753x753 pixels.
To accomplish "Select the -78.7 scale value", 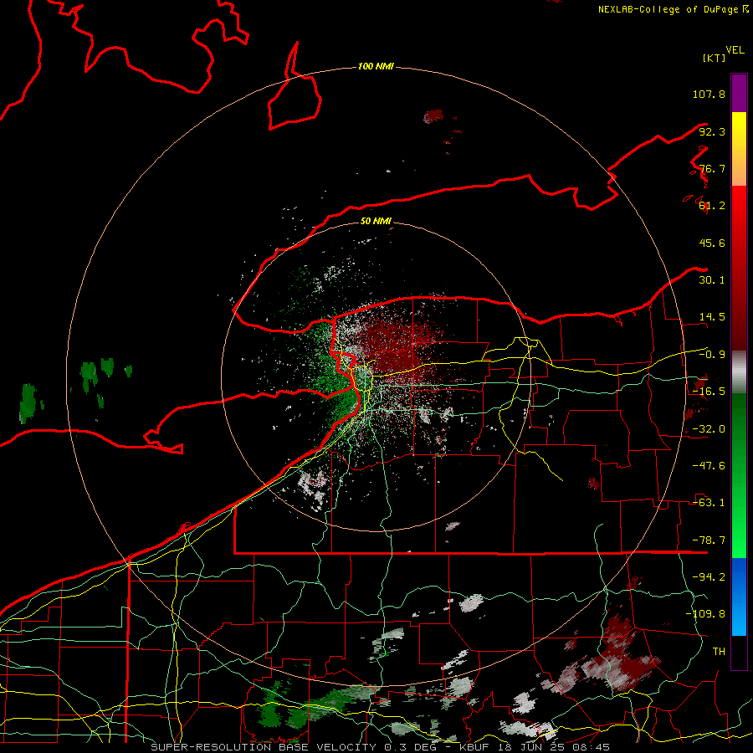I will 709,540.
